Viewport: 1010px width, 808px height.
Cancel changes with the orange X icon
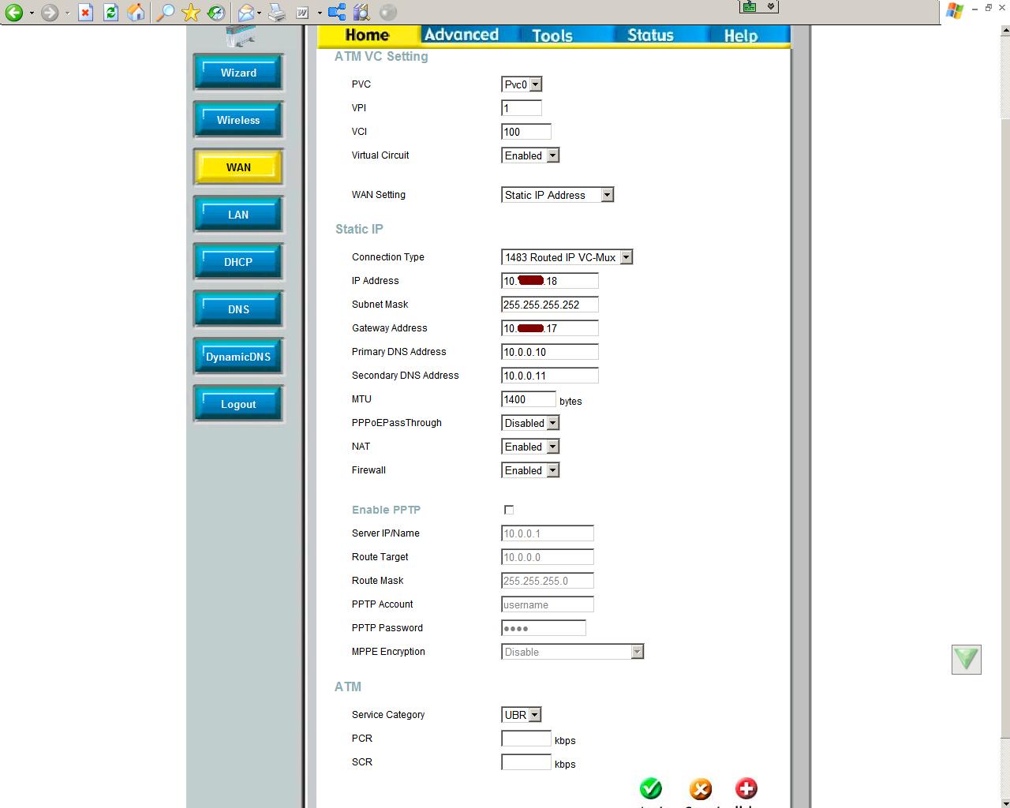701,788
